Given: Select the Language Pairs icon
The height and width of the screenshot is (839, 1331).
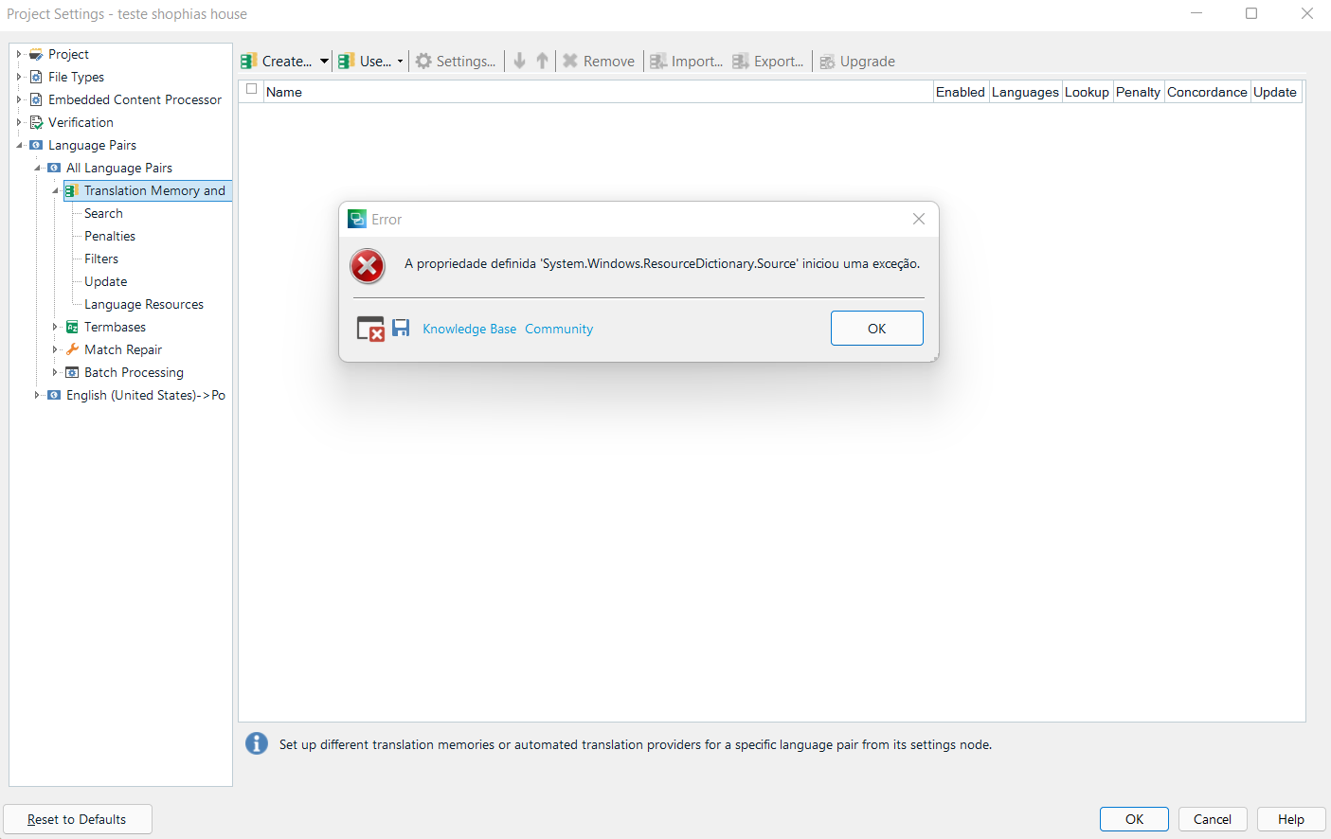Looking at the screenshot, I should pyautogui.click(x=36, y=145).
